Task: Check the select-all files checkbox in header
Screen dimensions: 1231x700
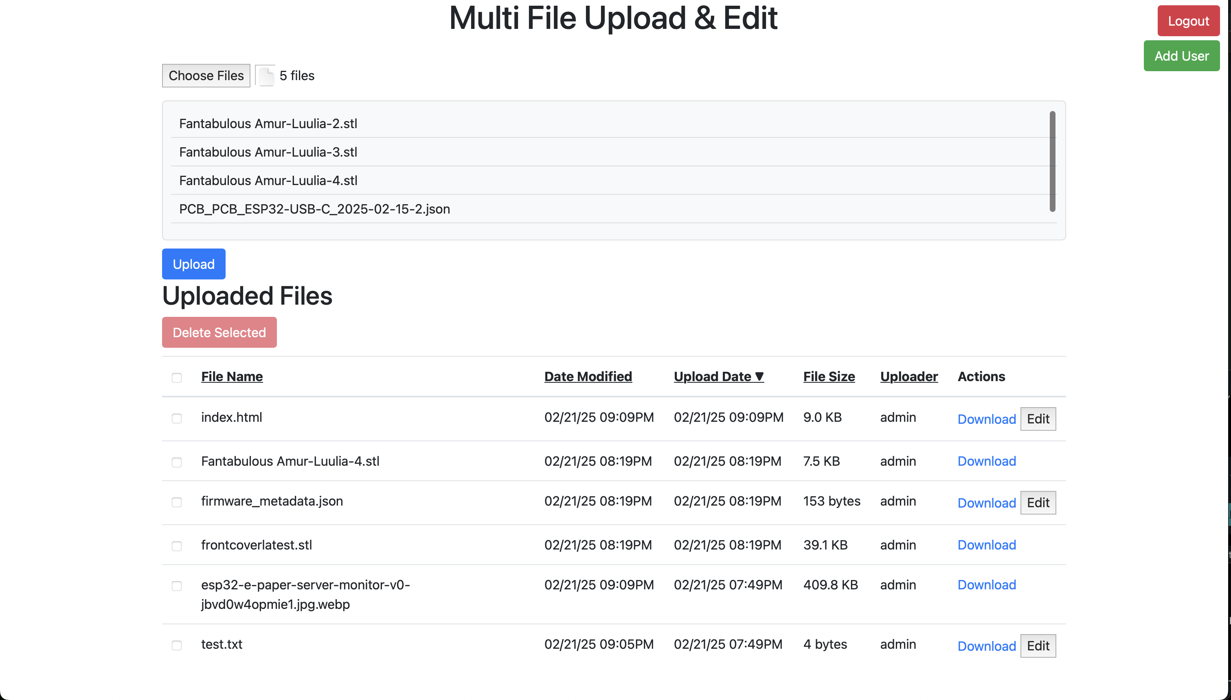Action: (x=177, y=377)
